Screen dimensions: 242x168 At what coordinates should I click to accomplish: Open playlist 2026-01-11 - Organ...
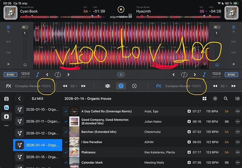(x=38, y=121)
